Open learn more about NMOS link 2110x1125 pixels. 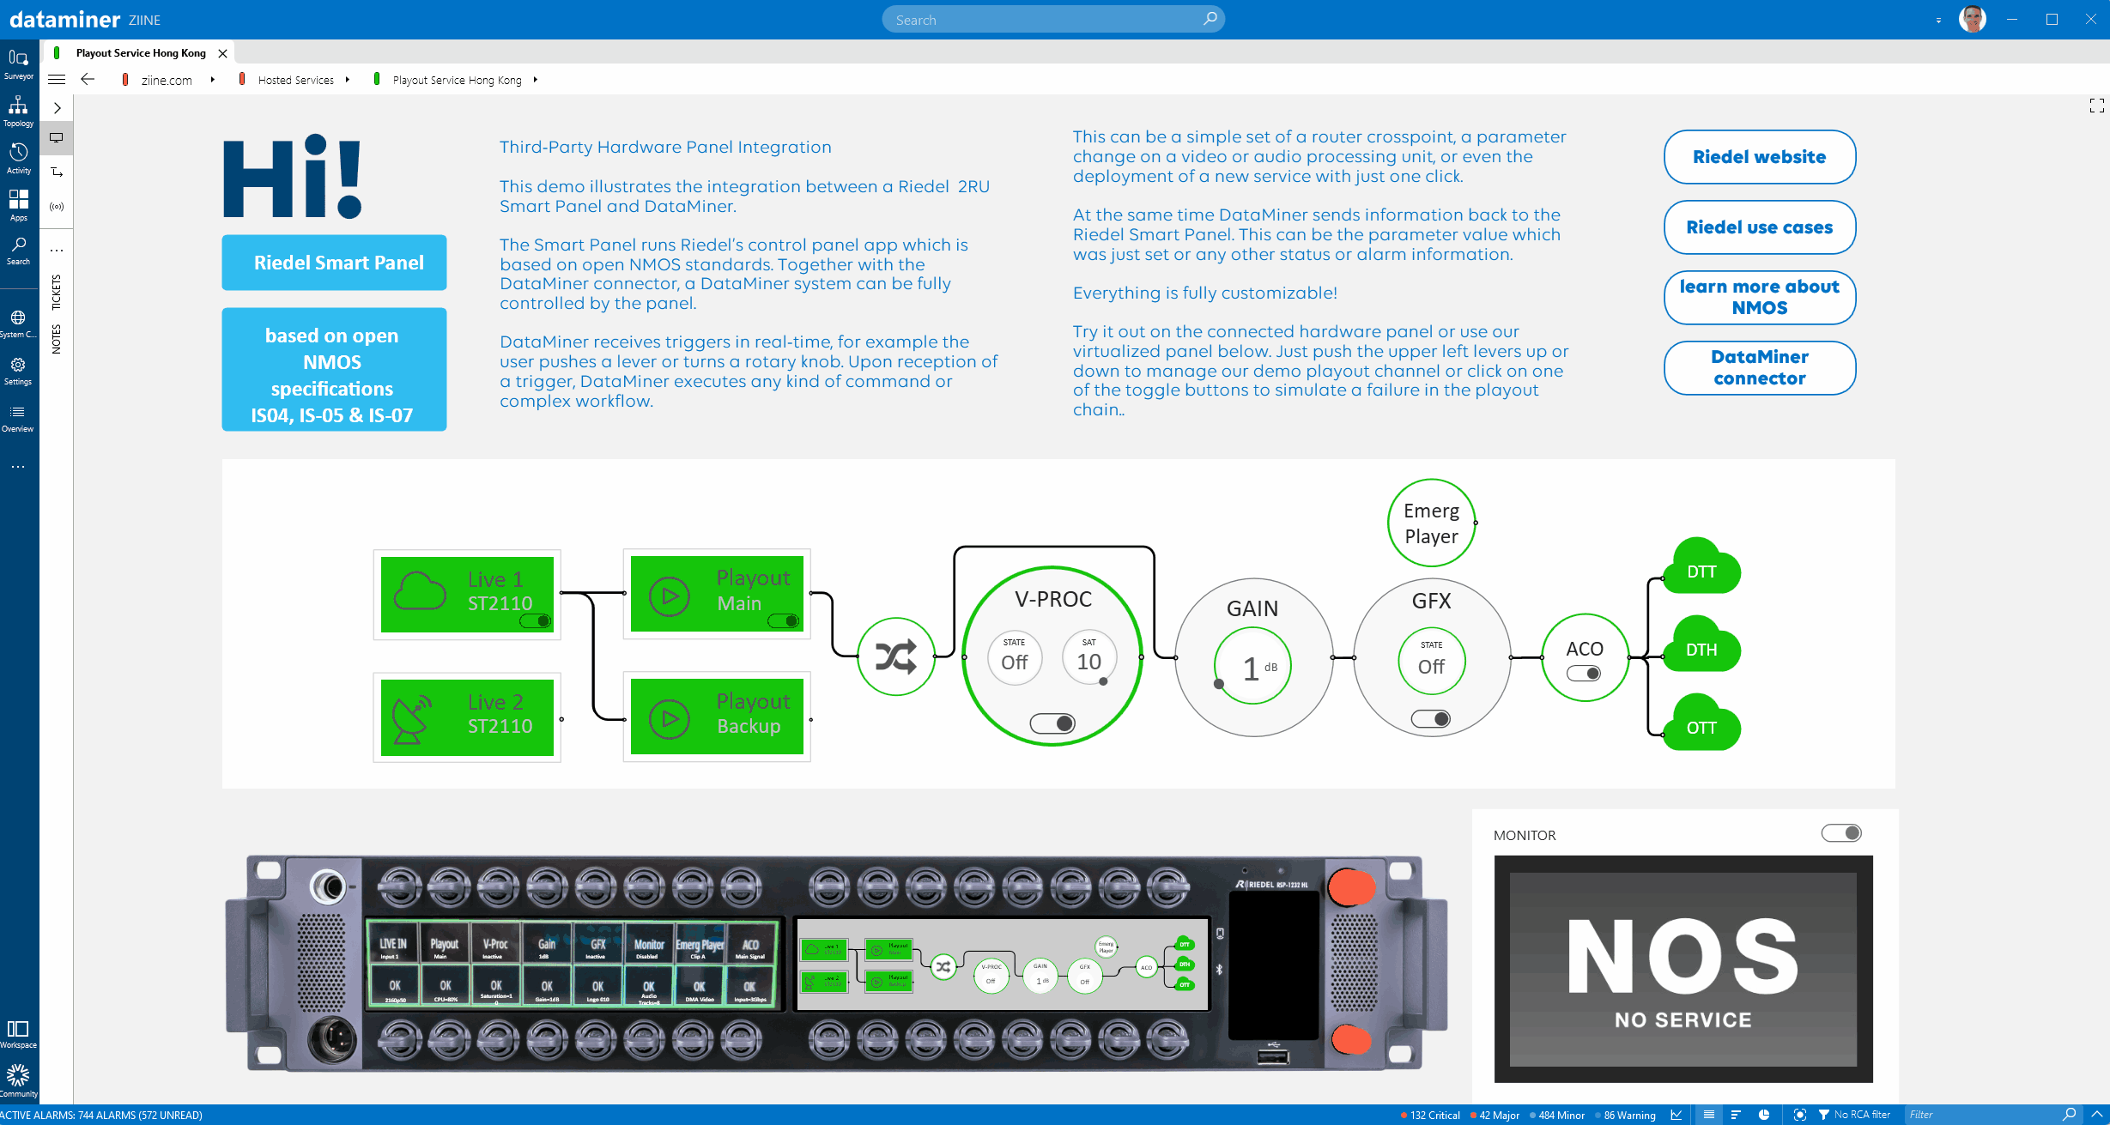[1759, 298]
